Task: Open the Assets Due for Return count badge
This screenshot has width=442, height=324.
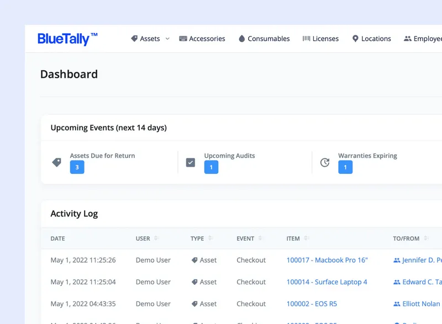Action: point(77,167)
